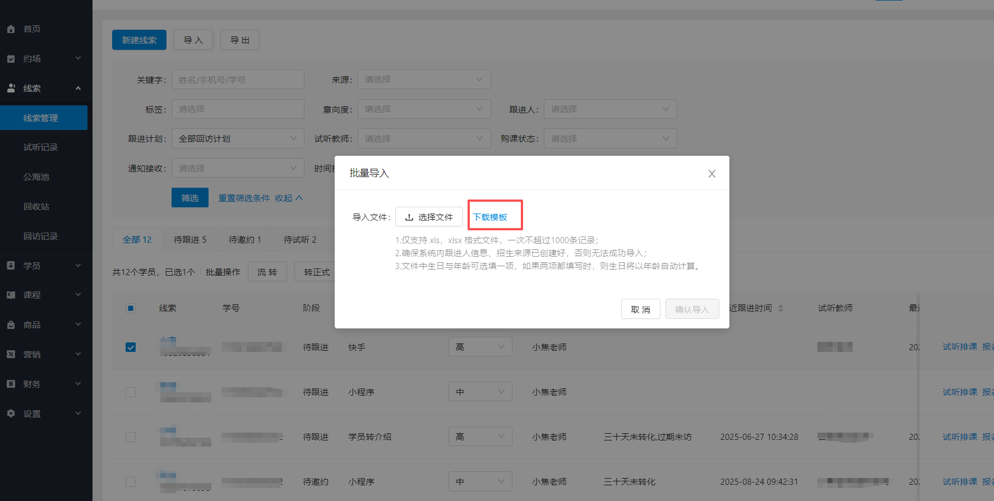Viewport: 994px width, 501px height.
Task: Click the 设置 gear icon in sidebar
Action: 11,414
